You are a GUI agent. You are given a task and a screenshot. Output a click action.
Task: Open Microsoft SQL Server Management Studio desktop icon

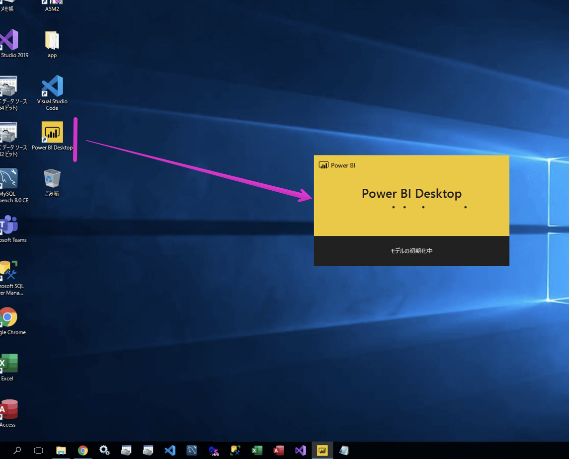pos(11,278)
